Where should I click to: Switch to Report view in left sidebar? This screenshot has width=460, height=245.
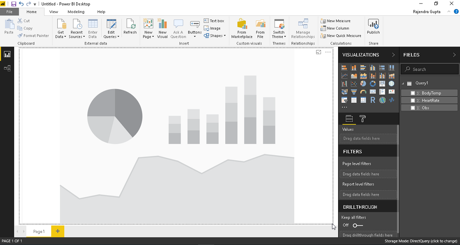pos(7,54)
